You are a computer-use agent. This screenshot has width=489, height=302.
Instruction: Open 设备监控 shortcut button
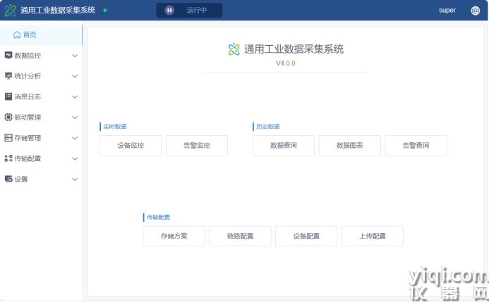131,145
